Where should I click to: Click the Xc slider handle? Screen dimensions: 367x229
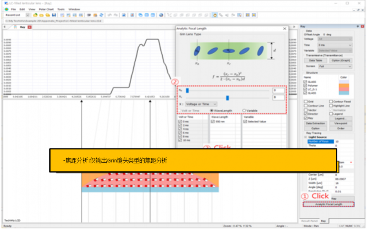pos(228,98)
